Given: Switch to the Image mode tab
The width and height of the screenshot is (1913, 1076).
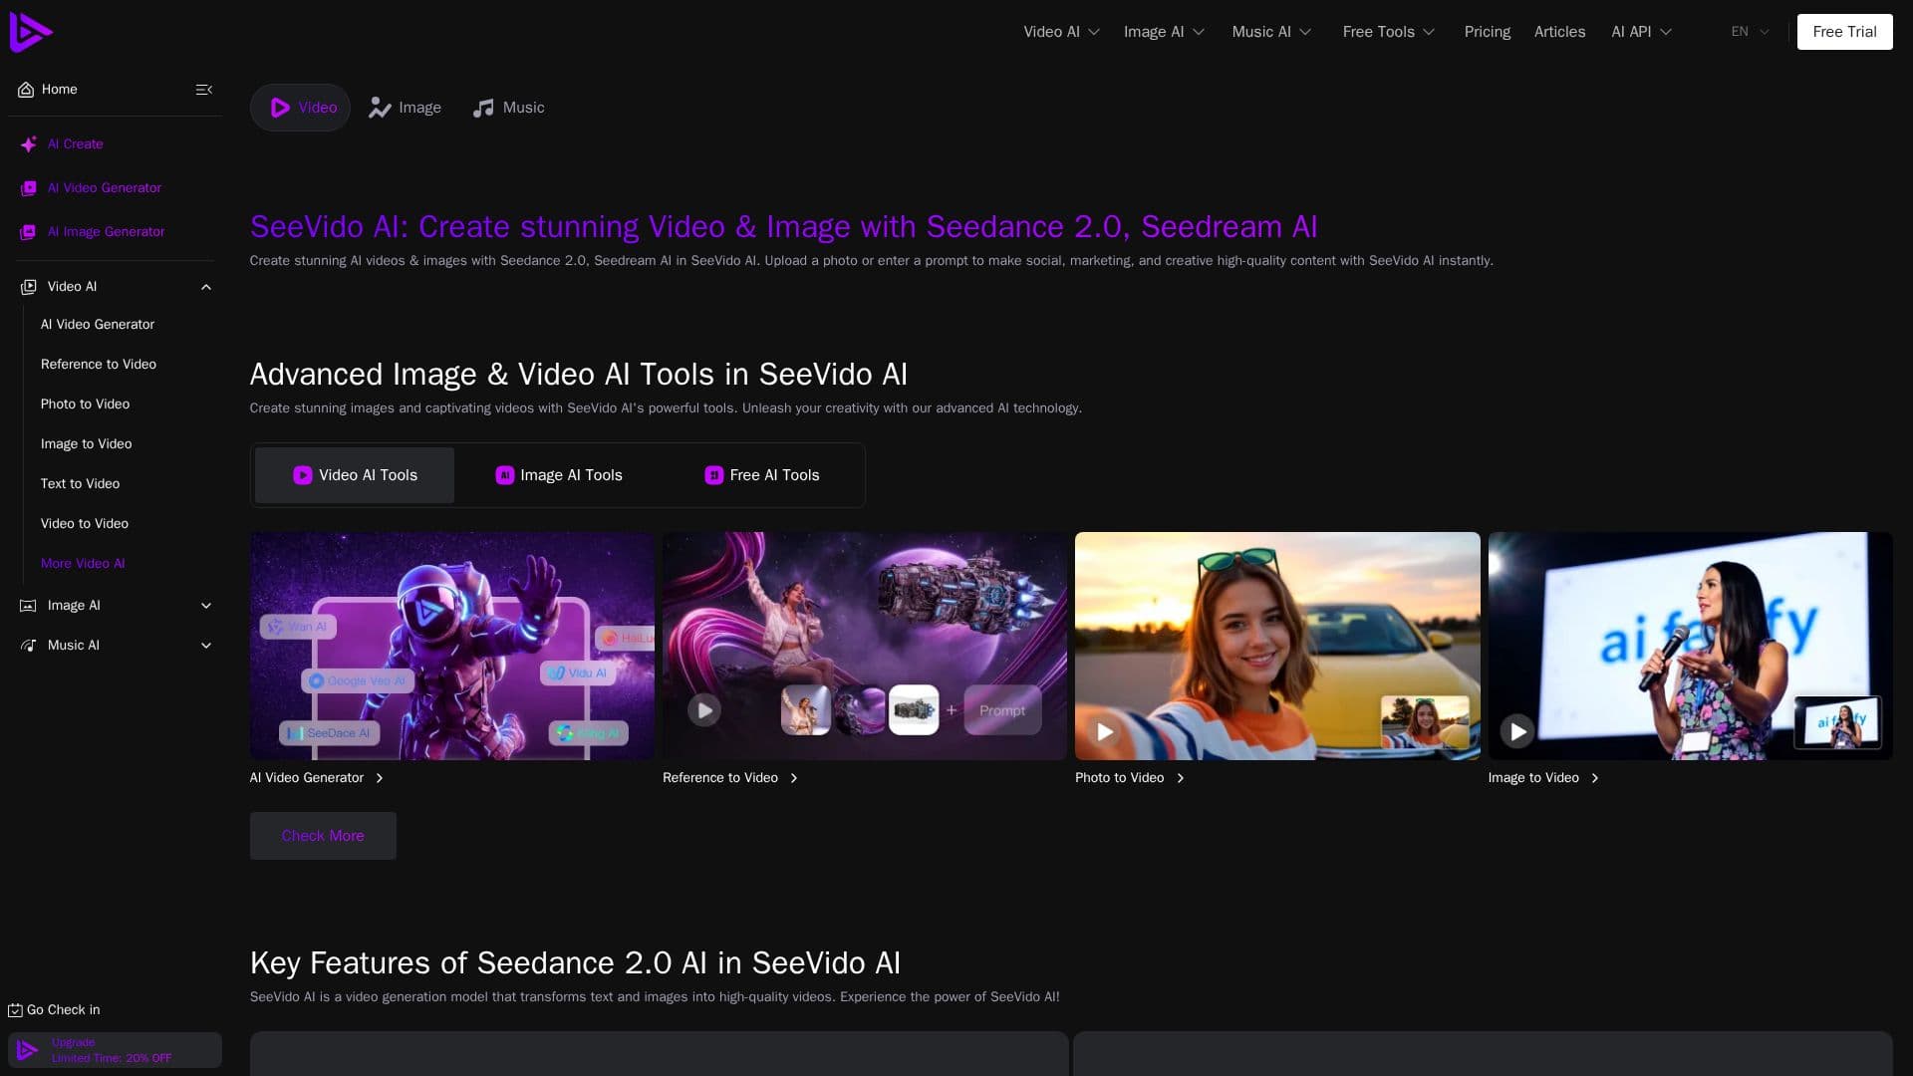Looking at the screenshot, I should pos(405,108).
